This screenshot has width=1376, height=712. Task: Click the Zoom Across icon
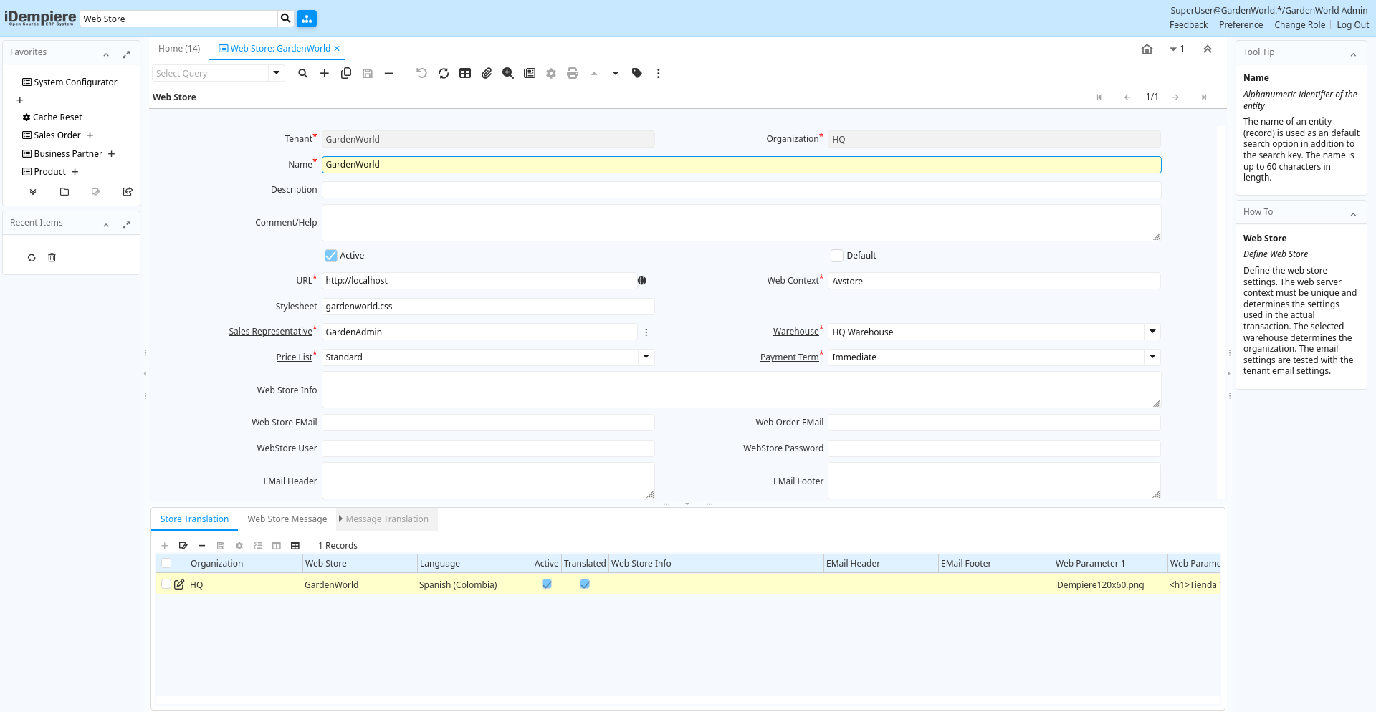(508, 73)
